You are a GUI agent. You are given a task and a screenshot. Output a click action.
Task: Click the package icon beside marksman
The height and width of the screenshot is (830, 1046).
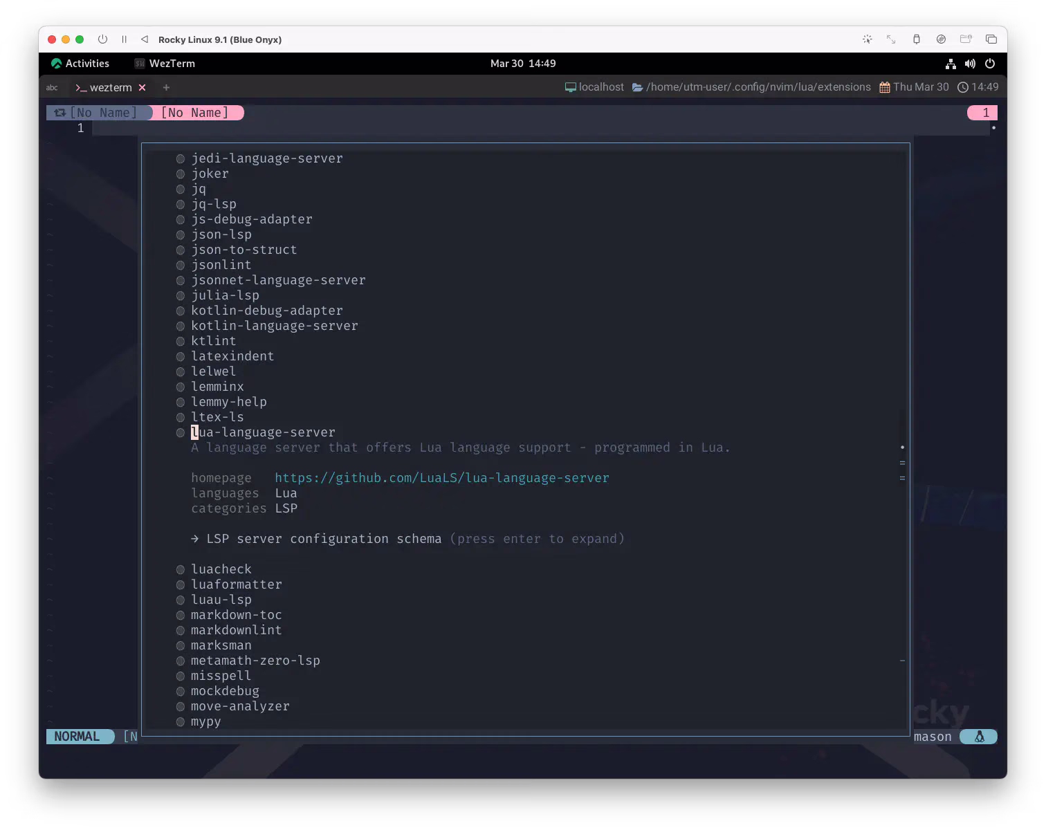point(181,645)
